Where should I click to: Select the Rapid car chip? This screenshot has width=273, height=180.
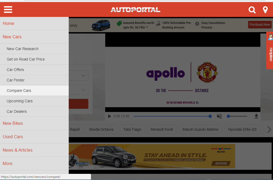tap(76, 129)
